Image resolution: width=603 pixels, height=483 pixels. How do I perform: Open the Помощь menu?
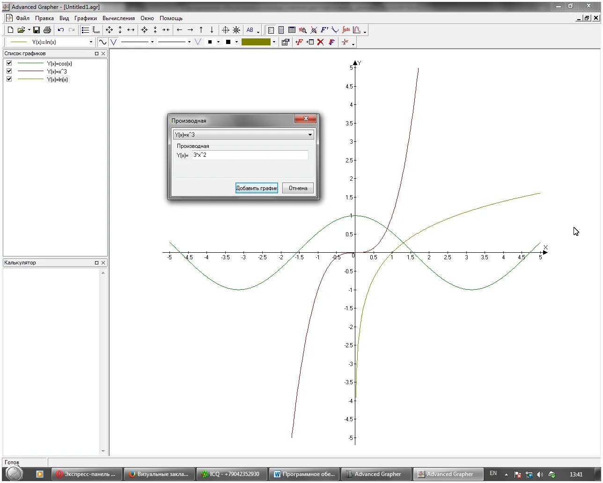(x=171, y=18)
